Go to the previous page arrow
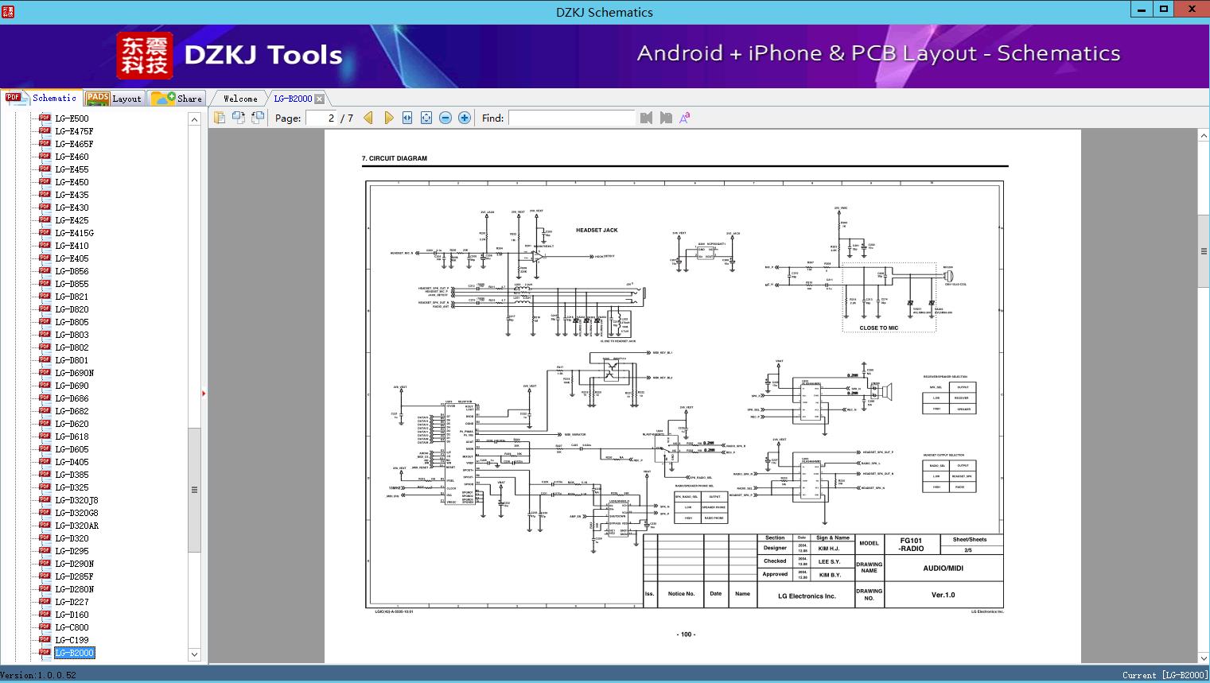The image size is (1210, 683). click(x=368, y=118)
